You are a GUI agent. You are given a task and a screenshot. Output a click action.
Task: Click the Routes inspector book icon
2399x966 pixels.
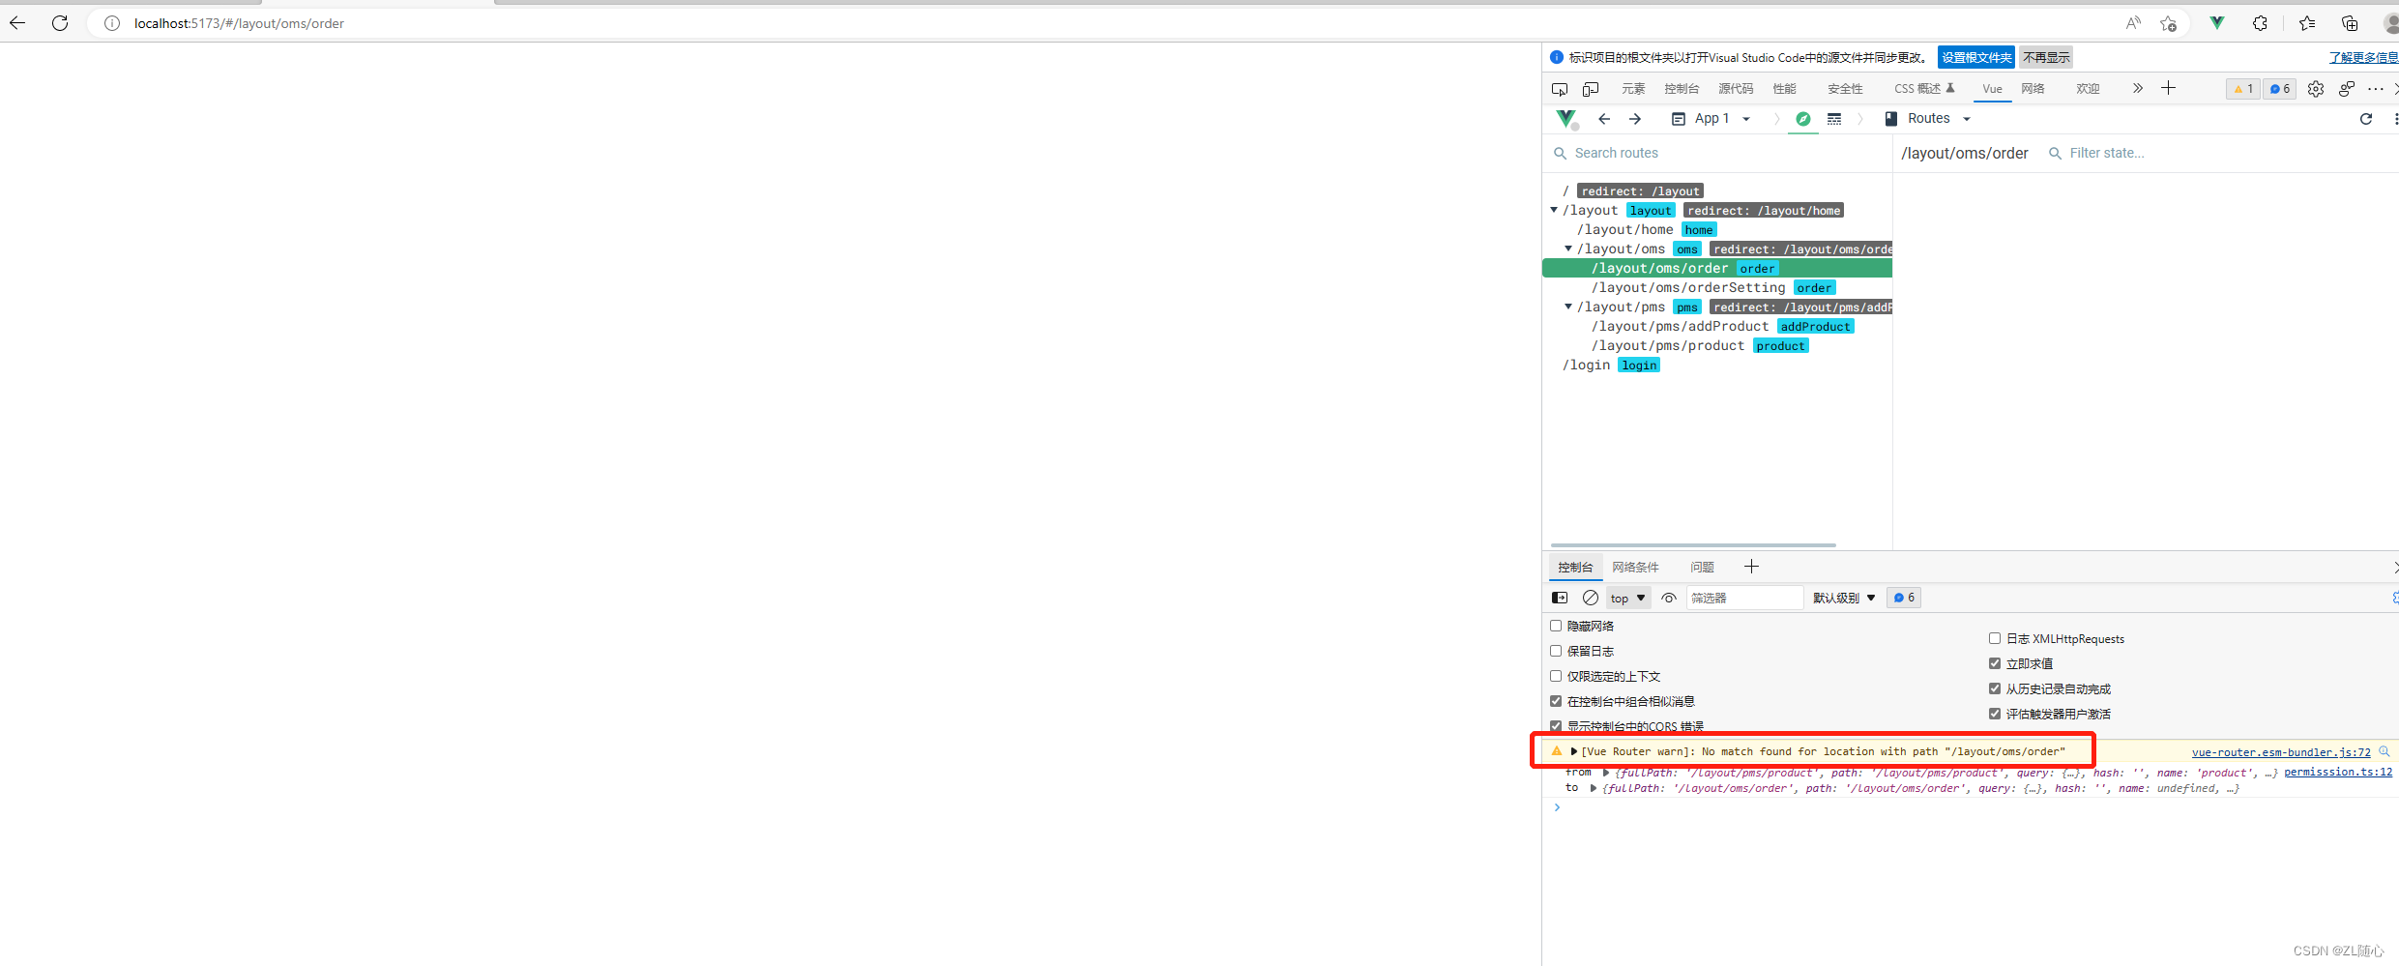pyautogui.click(x=1891, y=118)
